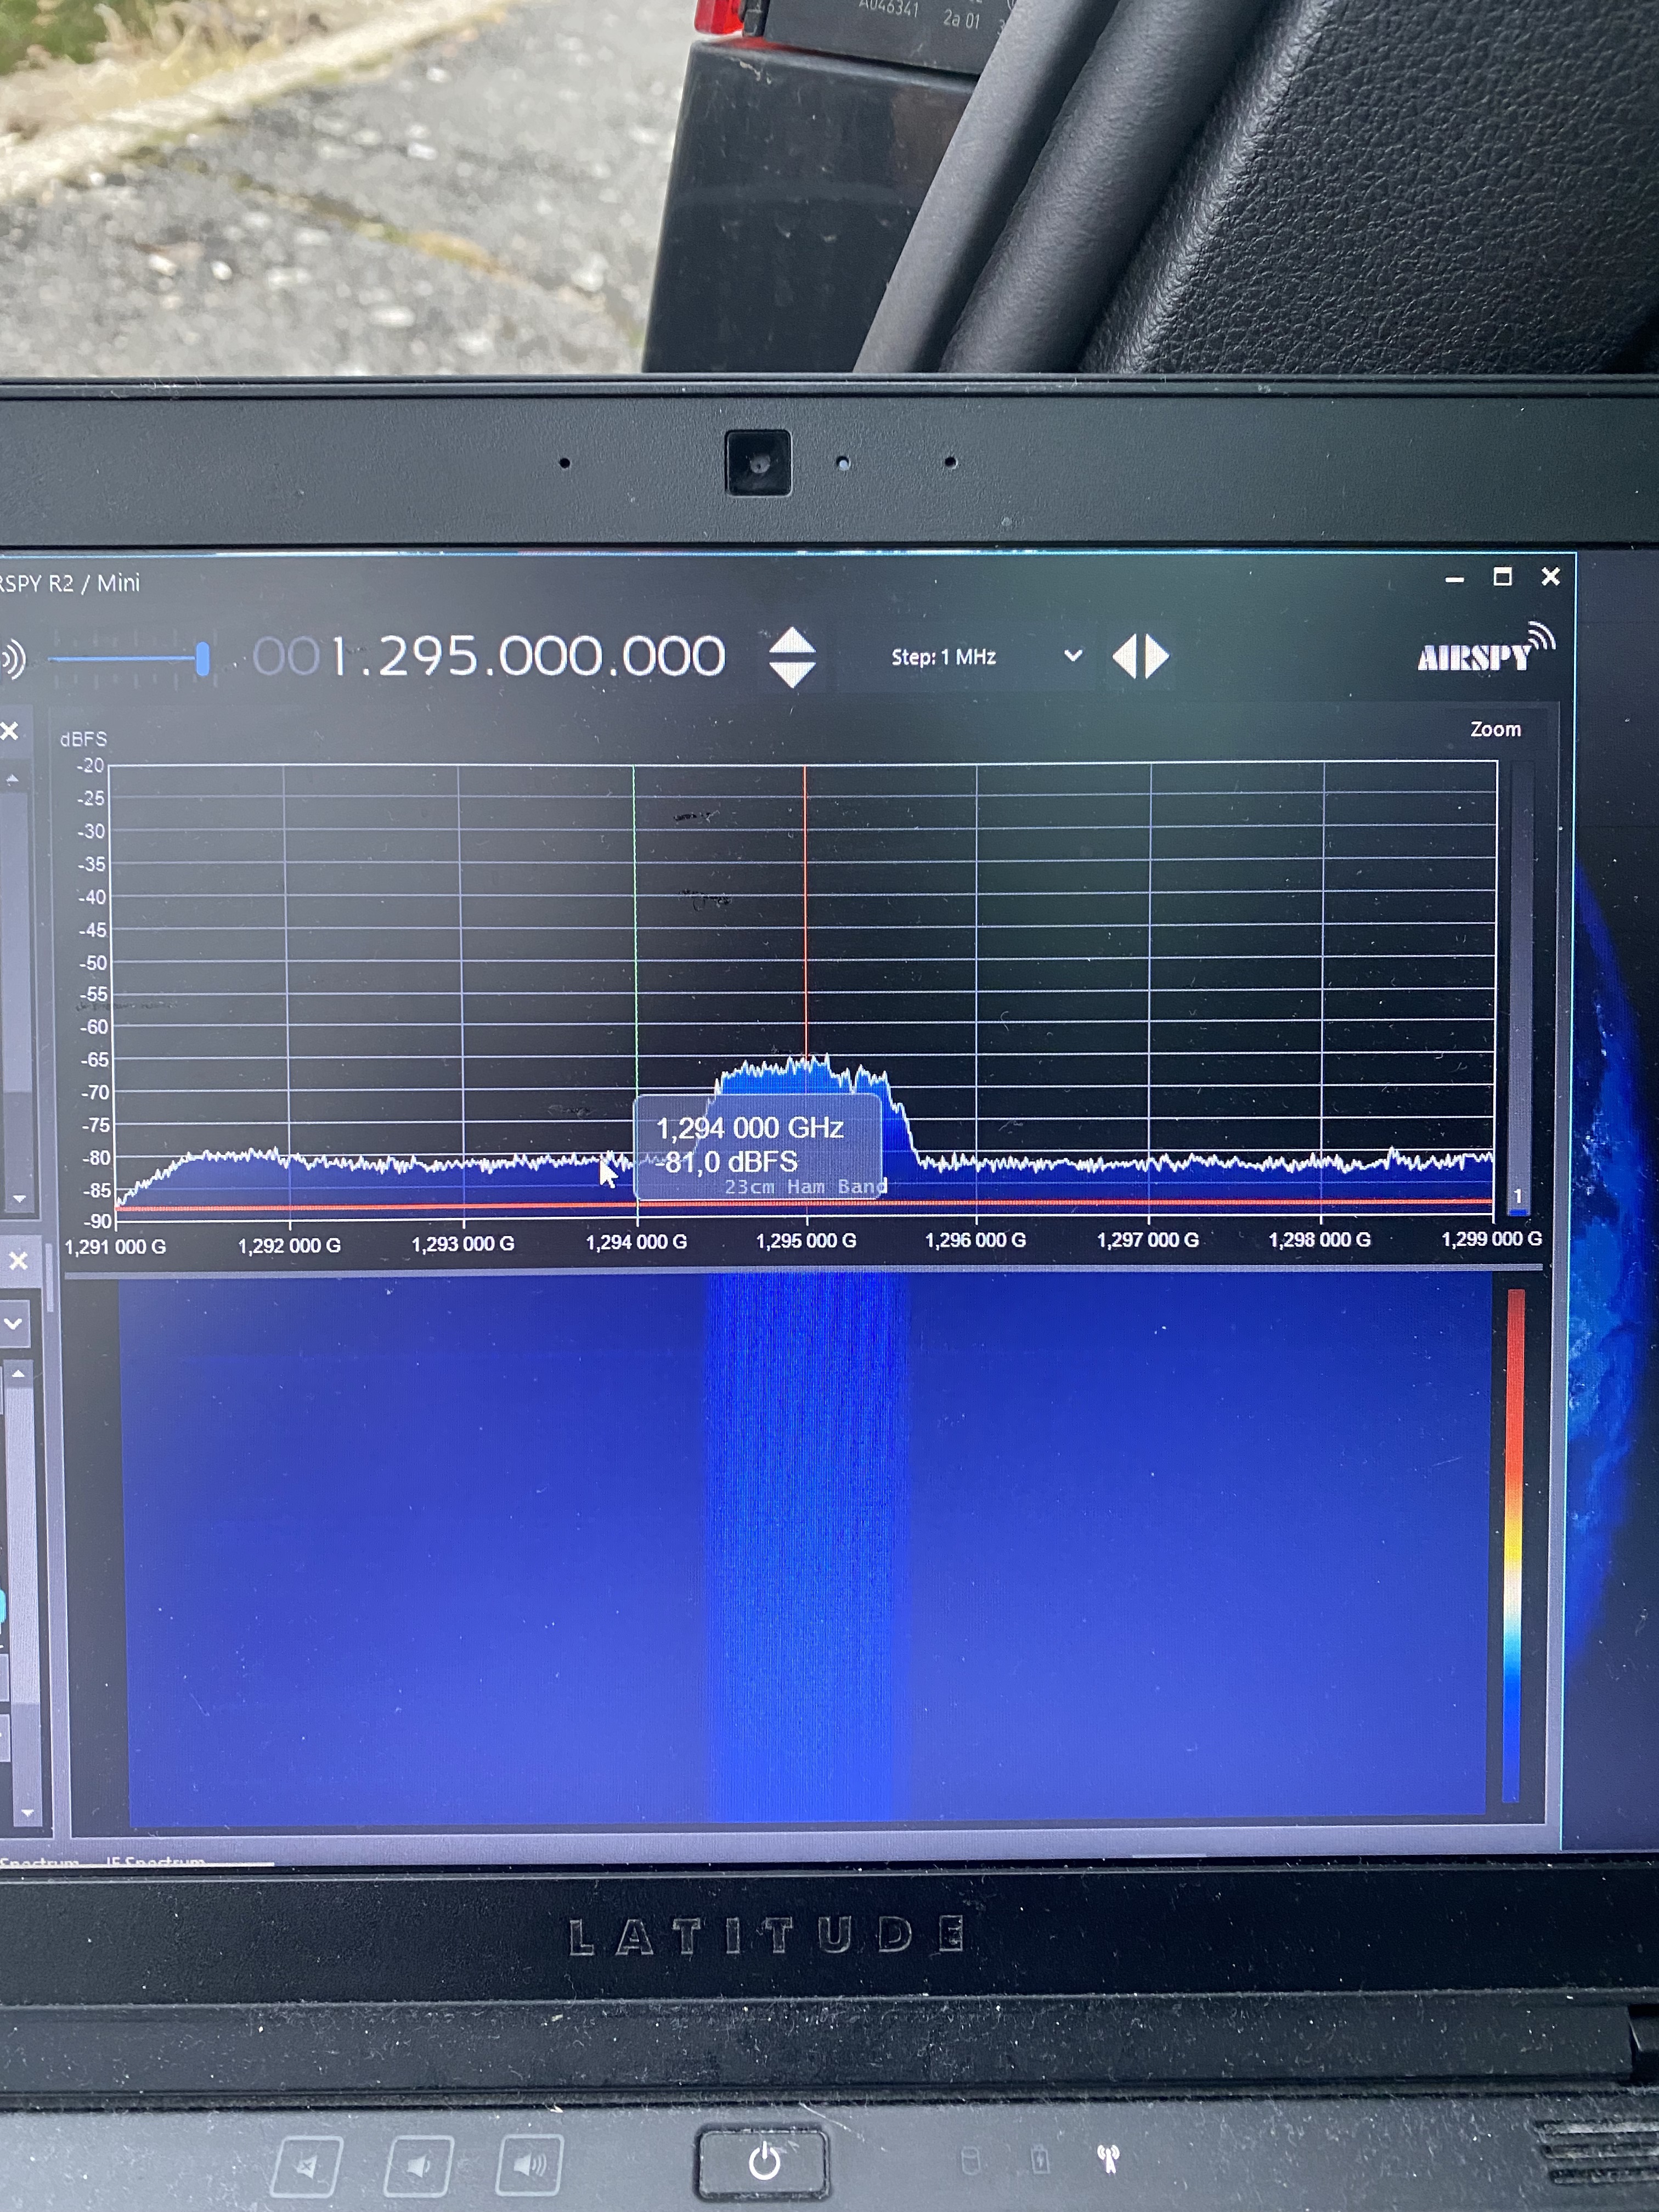Step frequency right with right arrow

tap(1157, 657)
